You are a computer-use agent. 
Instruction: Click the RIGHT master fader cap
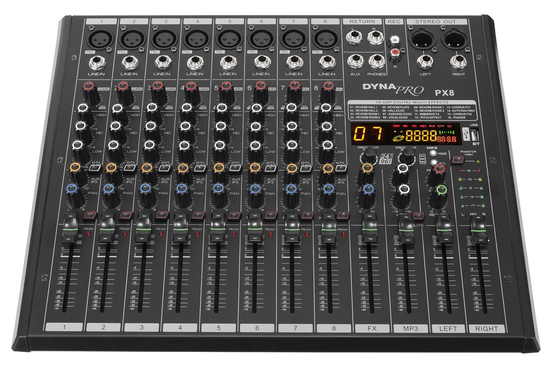point(480,230)
